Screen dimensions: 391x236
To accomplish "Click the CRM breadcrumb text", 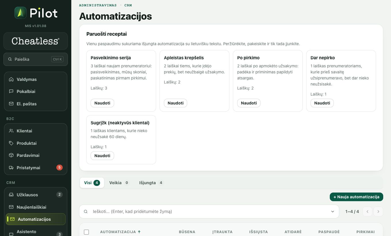I will click(128, 5).
